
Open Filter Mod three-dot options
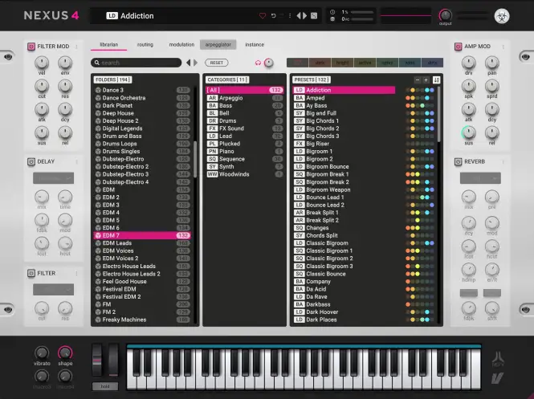point(76,47)
